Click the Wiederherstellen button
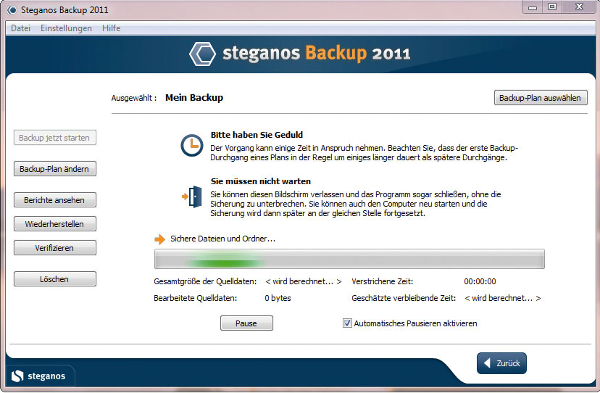 pyautogui.click(x=55, y=224)
